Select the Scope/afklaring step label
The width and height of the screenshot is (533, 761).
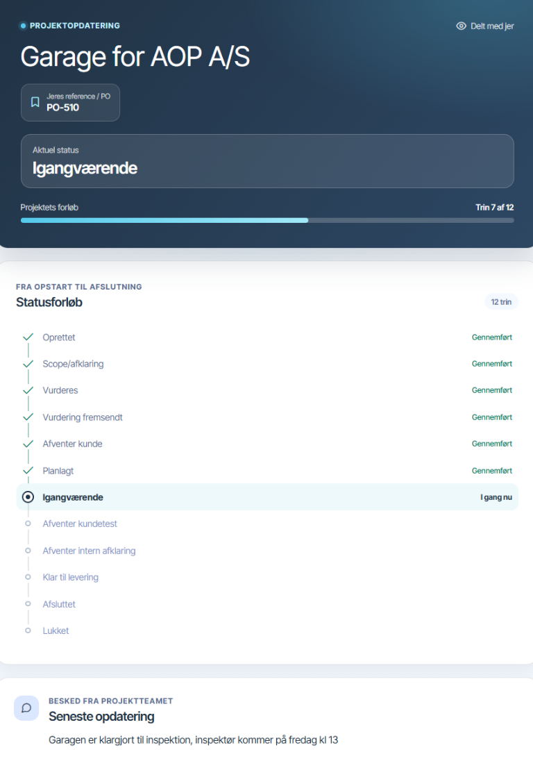click(x=74, y=364)
